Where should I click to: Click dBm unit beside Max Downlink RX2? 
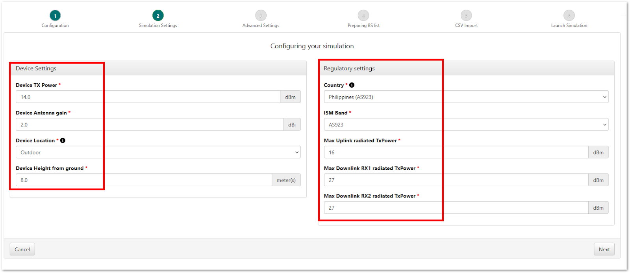598,208
